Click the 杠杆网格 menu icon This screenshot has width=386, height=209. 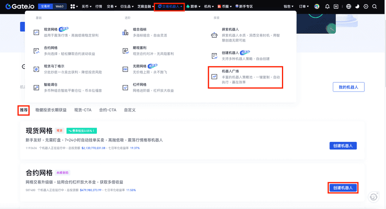point(125,87)
